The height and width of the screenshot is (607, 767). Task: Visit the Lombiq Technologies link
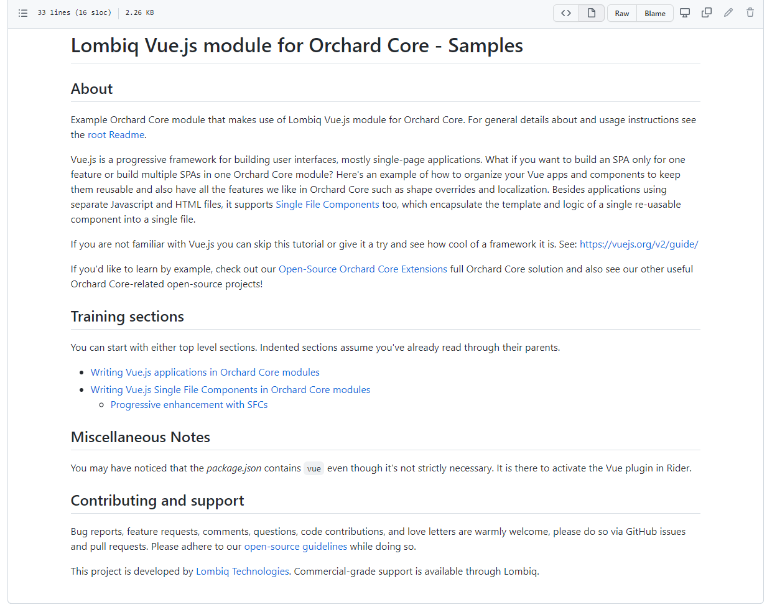(243, 572)
